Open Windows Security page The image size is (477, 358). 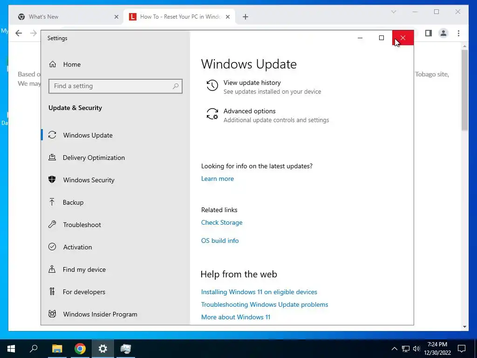tap(116, 180)
